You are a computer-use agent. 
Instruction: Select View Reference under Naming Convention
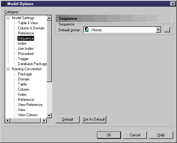30,105
